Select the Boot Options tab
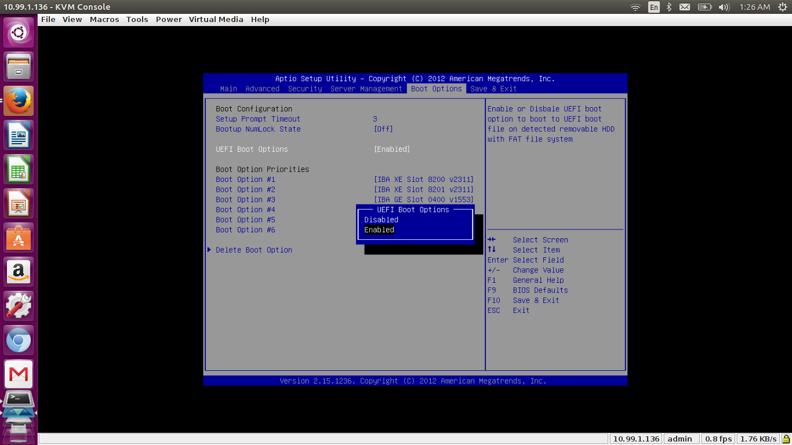 [x=437, y=89]
